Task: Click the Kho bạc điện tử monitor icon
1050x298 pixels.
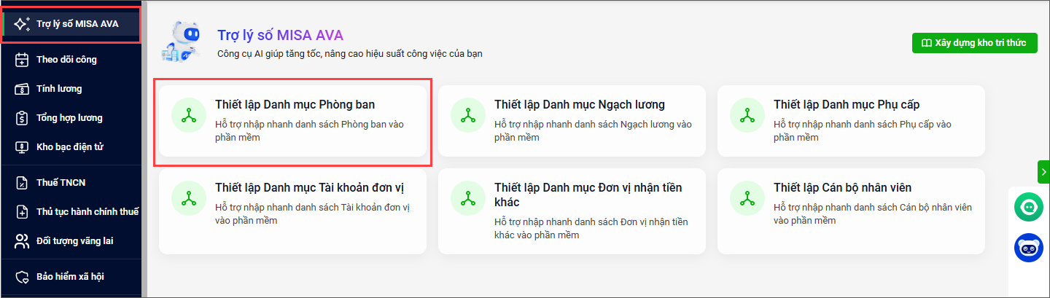Action: pyautogui.click(x=22, y=147)
